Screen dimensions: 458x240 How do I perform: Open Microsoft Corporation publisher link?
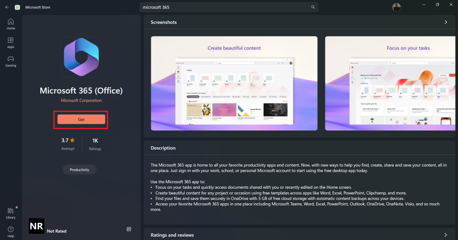[x=81, y=100]
